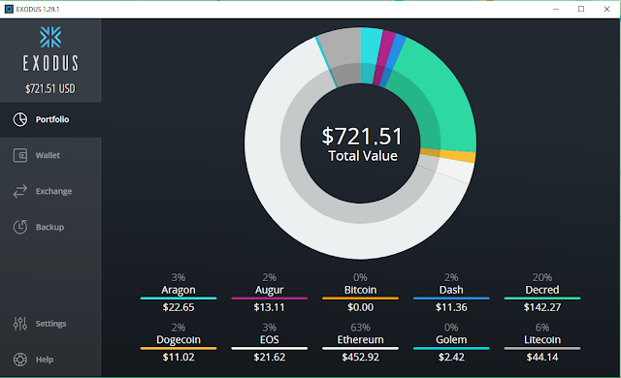Switch to the Wallet tab label

click(48, 155)
